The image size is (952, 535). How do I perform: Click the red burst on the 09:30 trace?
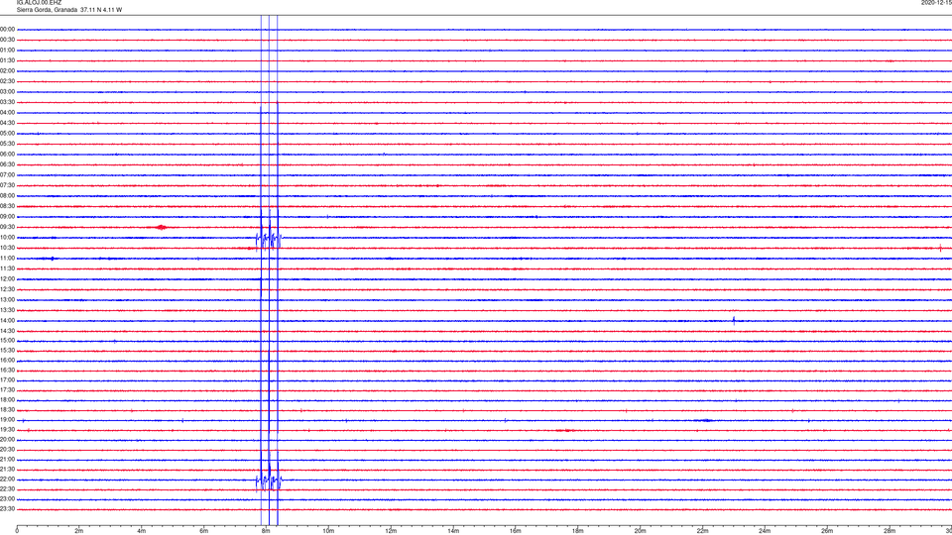[x=161, y=228]
